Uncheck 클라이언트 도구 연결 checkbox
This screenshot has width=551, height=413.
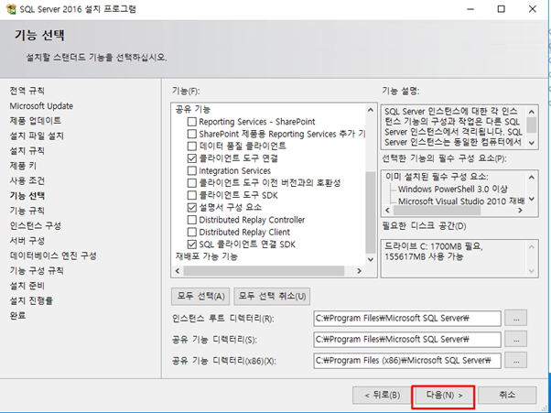click(x=192, y=158)
